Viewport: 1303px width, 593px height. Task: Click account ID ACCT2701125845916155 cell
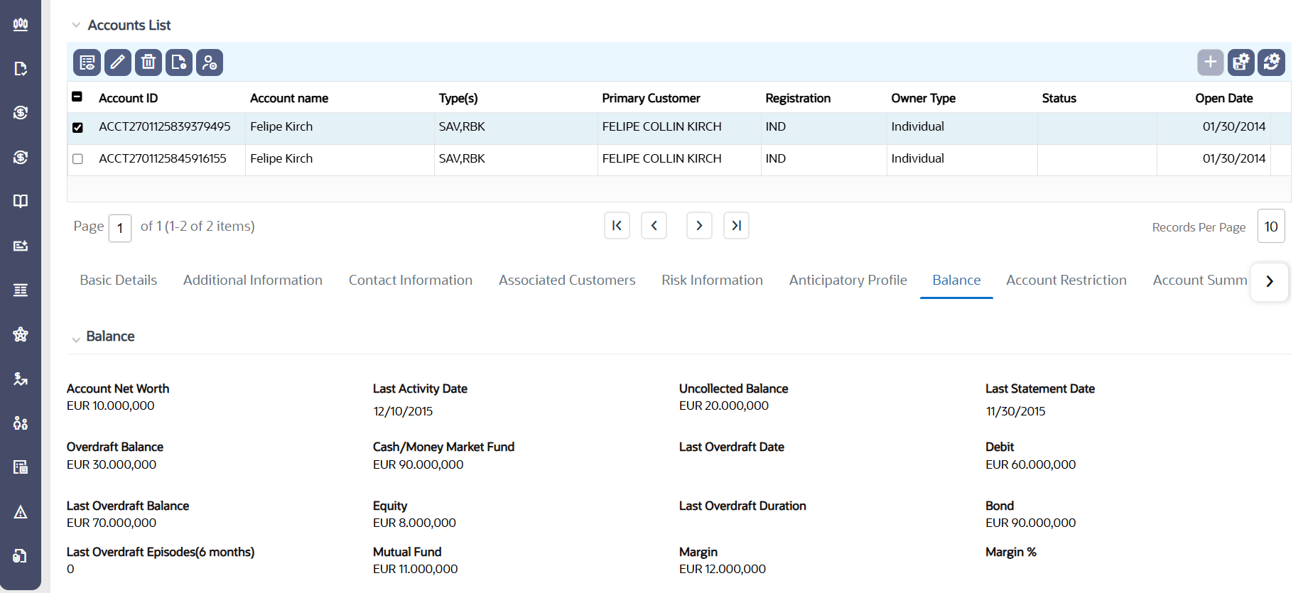[x=163, y=158]
